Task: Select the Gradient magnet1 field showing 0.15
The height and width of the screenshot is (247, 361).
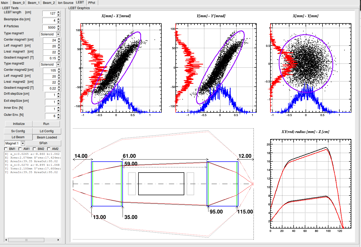Action: (x=50, y=58)
